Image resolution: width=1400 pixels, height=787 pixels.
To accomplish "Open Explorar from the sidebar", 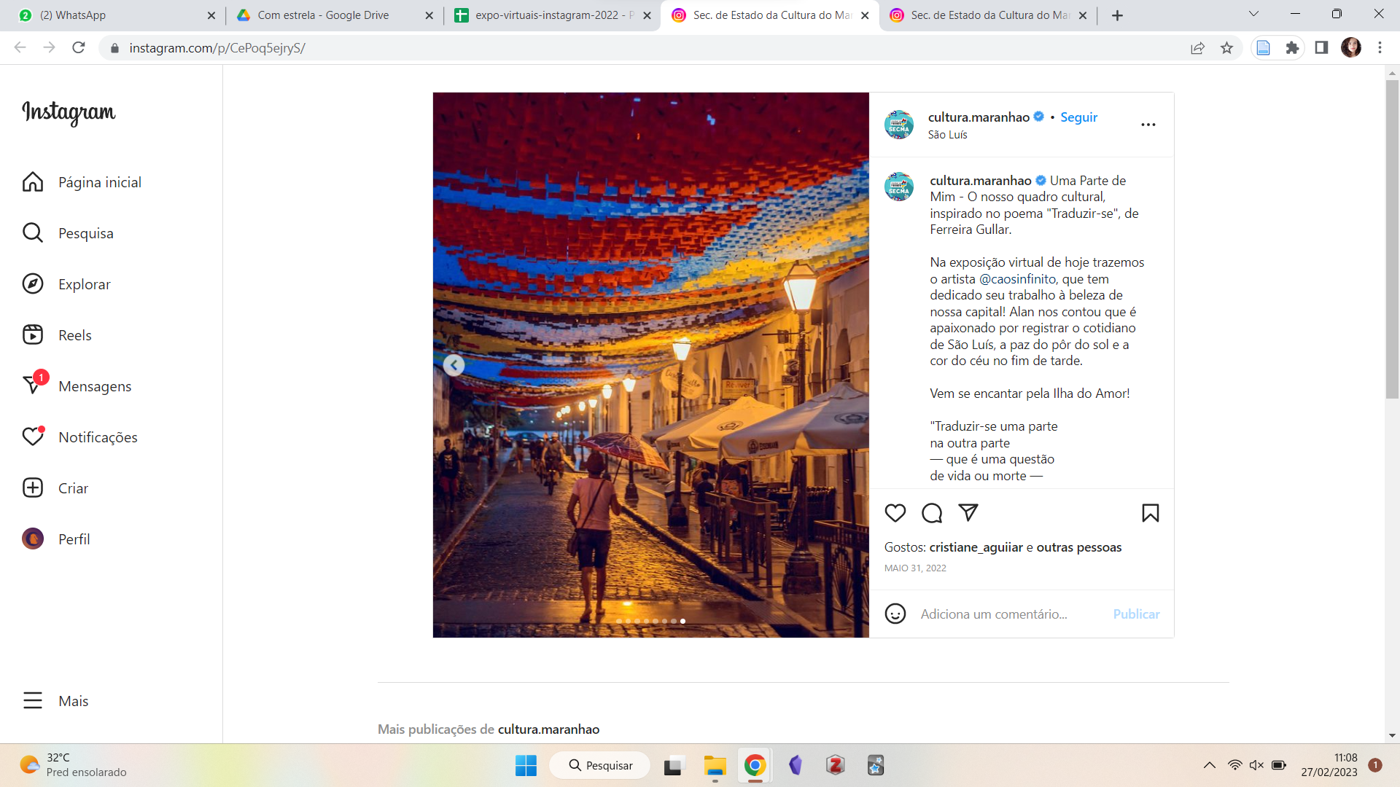I will point(84,284).
